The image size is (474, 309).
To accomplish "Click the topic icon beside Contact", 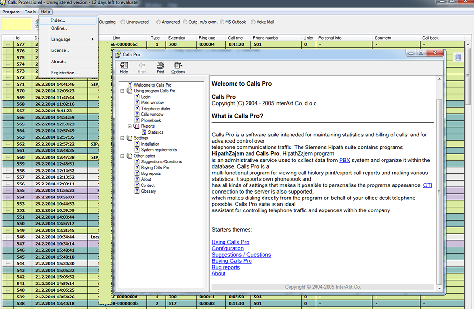I will [x=137, y=185].
